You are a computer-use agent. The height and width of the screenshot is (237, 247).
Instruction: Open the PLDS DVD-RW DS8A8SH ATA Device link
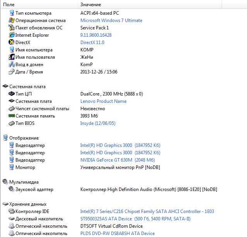click(118, 234)
